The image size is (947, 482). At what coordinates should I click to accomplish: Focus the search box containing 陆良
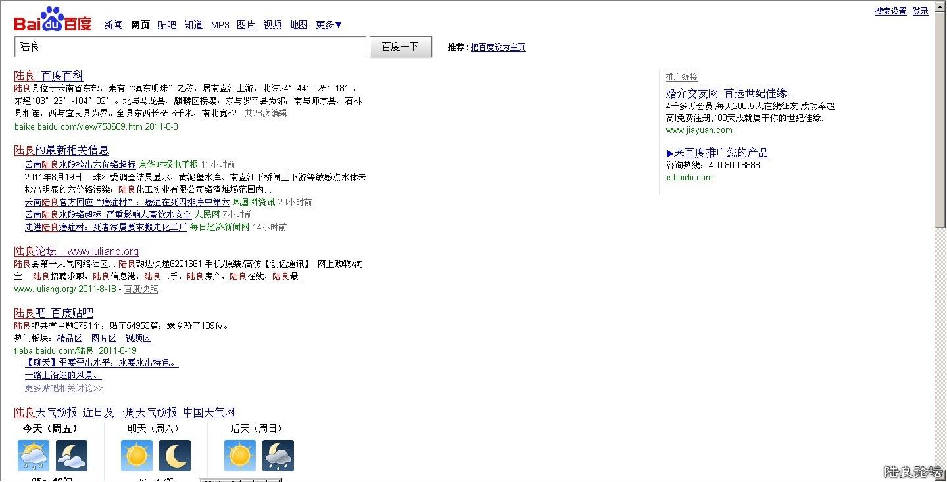coord(190,47)
